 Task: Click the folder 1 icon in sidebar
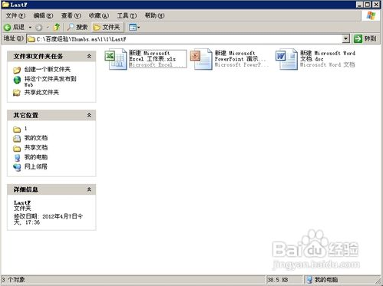17,130
